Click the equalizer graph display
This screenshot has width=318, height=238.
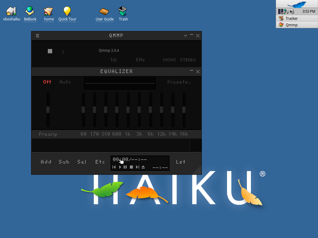click(x=120, y=83)
